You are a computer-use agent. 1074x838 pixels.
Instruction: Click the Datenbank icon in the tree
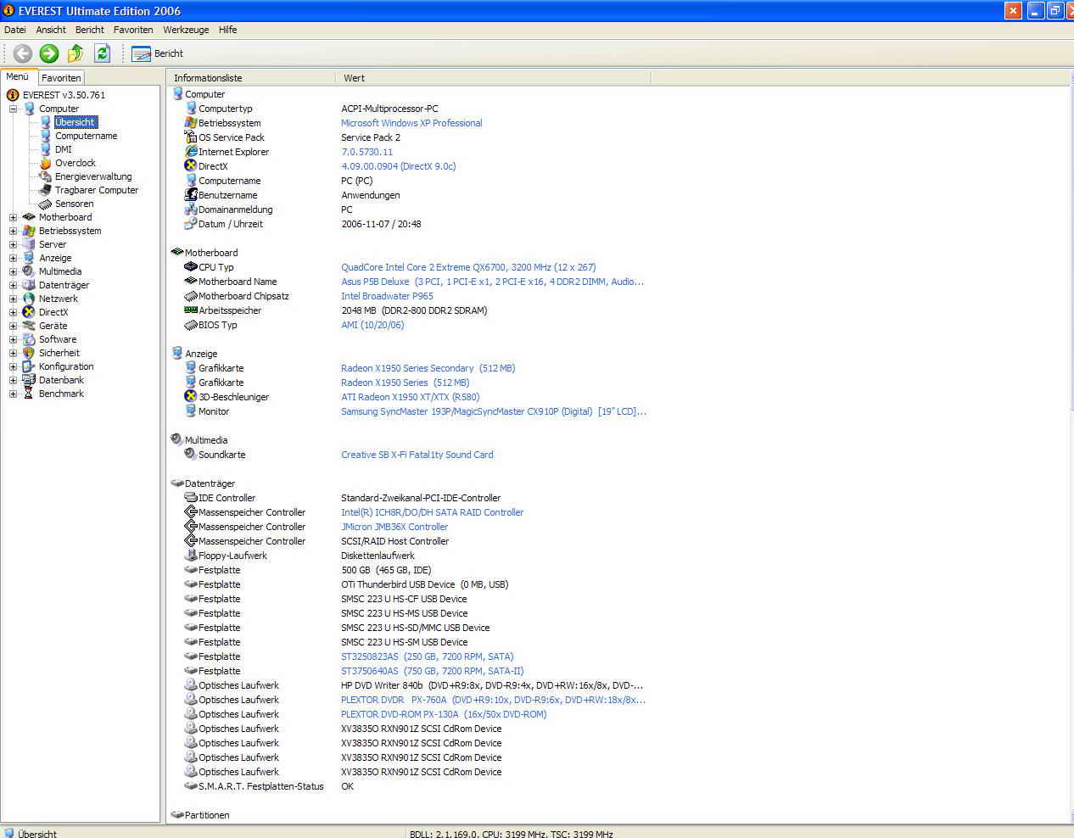tap(29, 380)
